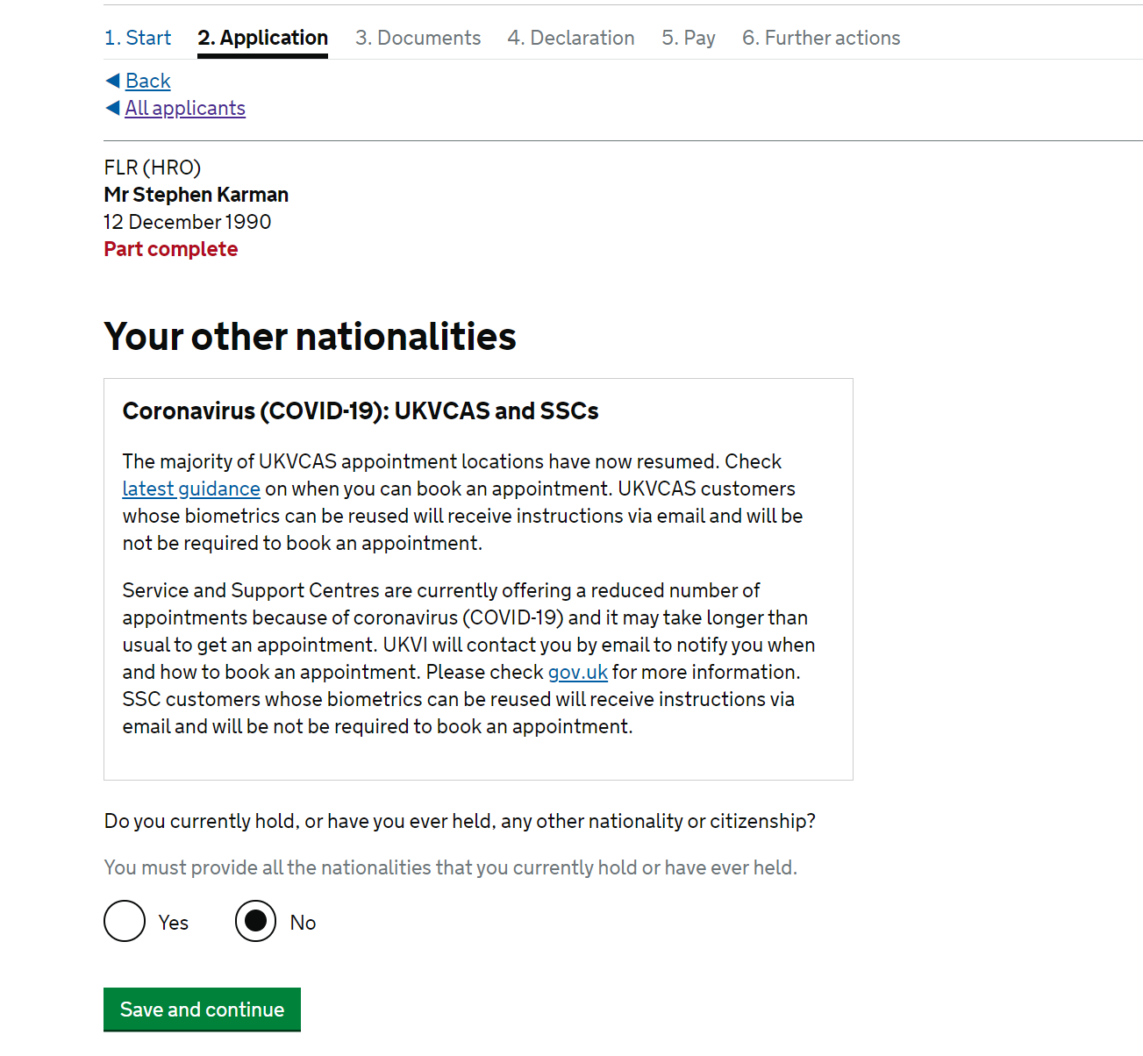Open the latest guidance link
The height and width of the screenshot is (1056, 1143).
(x=191, y=489)
